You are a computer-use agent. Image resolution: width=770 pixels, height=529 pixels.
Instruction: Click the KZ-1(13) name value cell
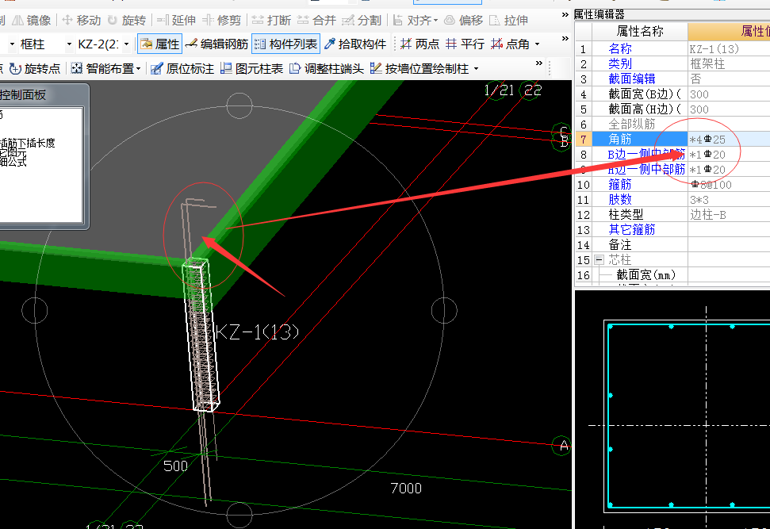coord(729,49)
